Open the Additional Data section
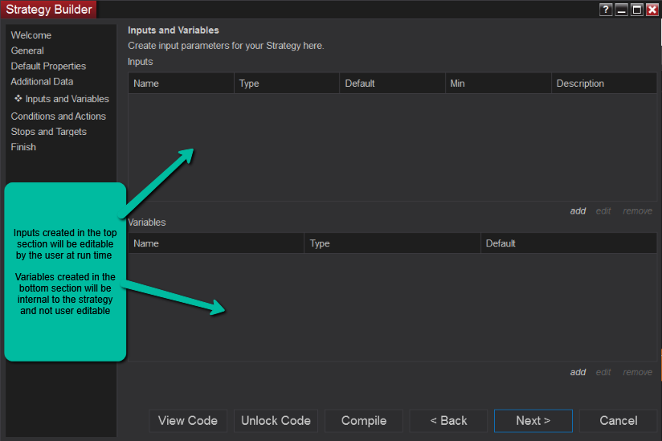The image size is (662, 441). coord(42,81)
